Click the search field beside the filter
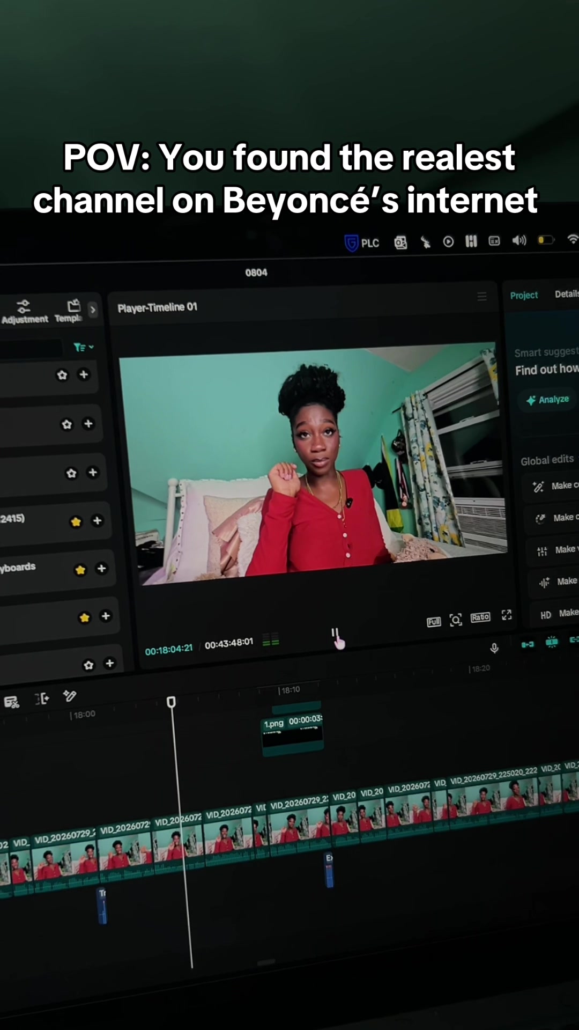The image size is (579, 1030). 31,348
